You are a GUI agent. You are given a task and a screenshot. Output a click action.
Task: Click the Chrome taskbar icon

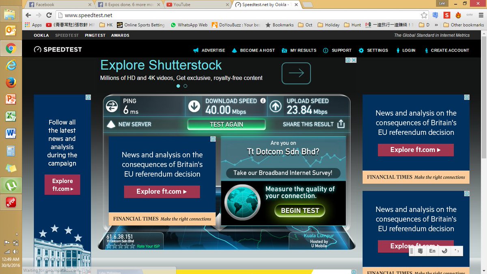pyautogui.click(x=10, y=49)
